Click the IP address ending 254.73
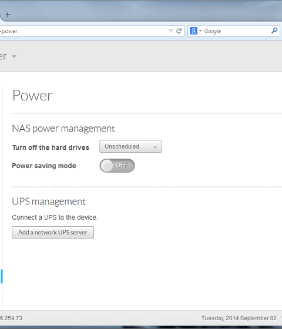 pyautogui.click(x=11, y=318)
